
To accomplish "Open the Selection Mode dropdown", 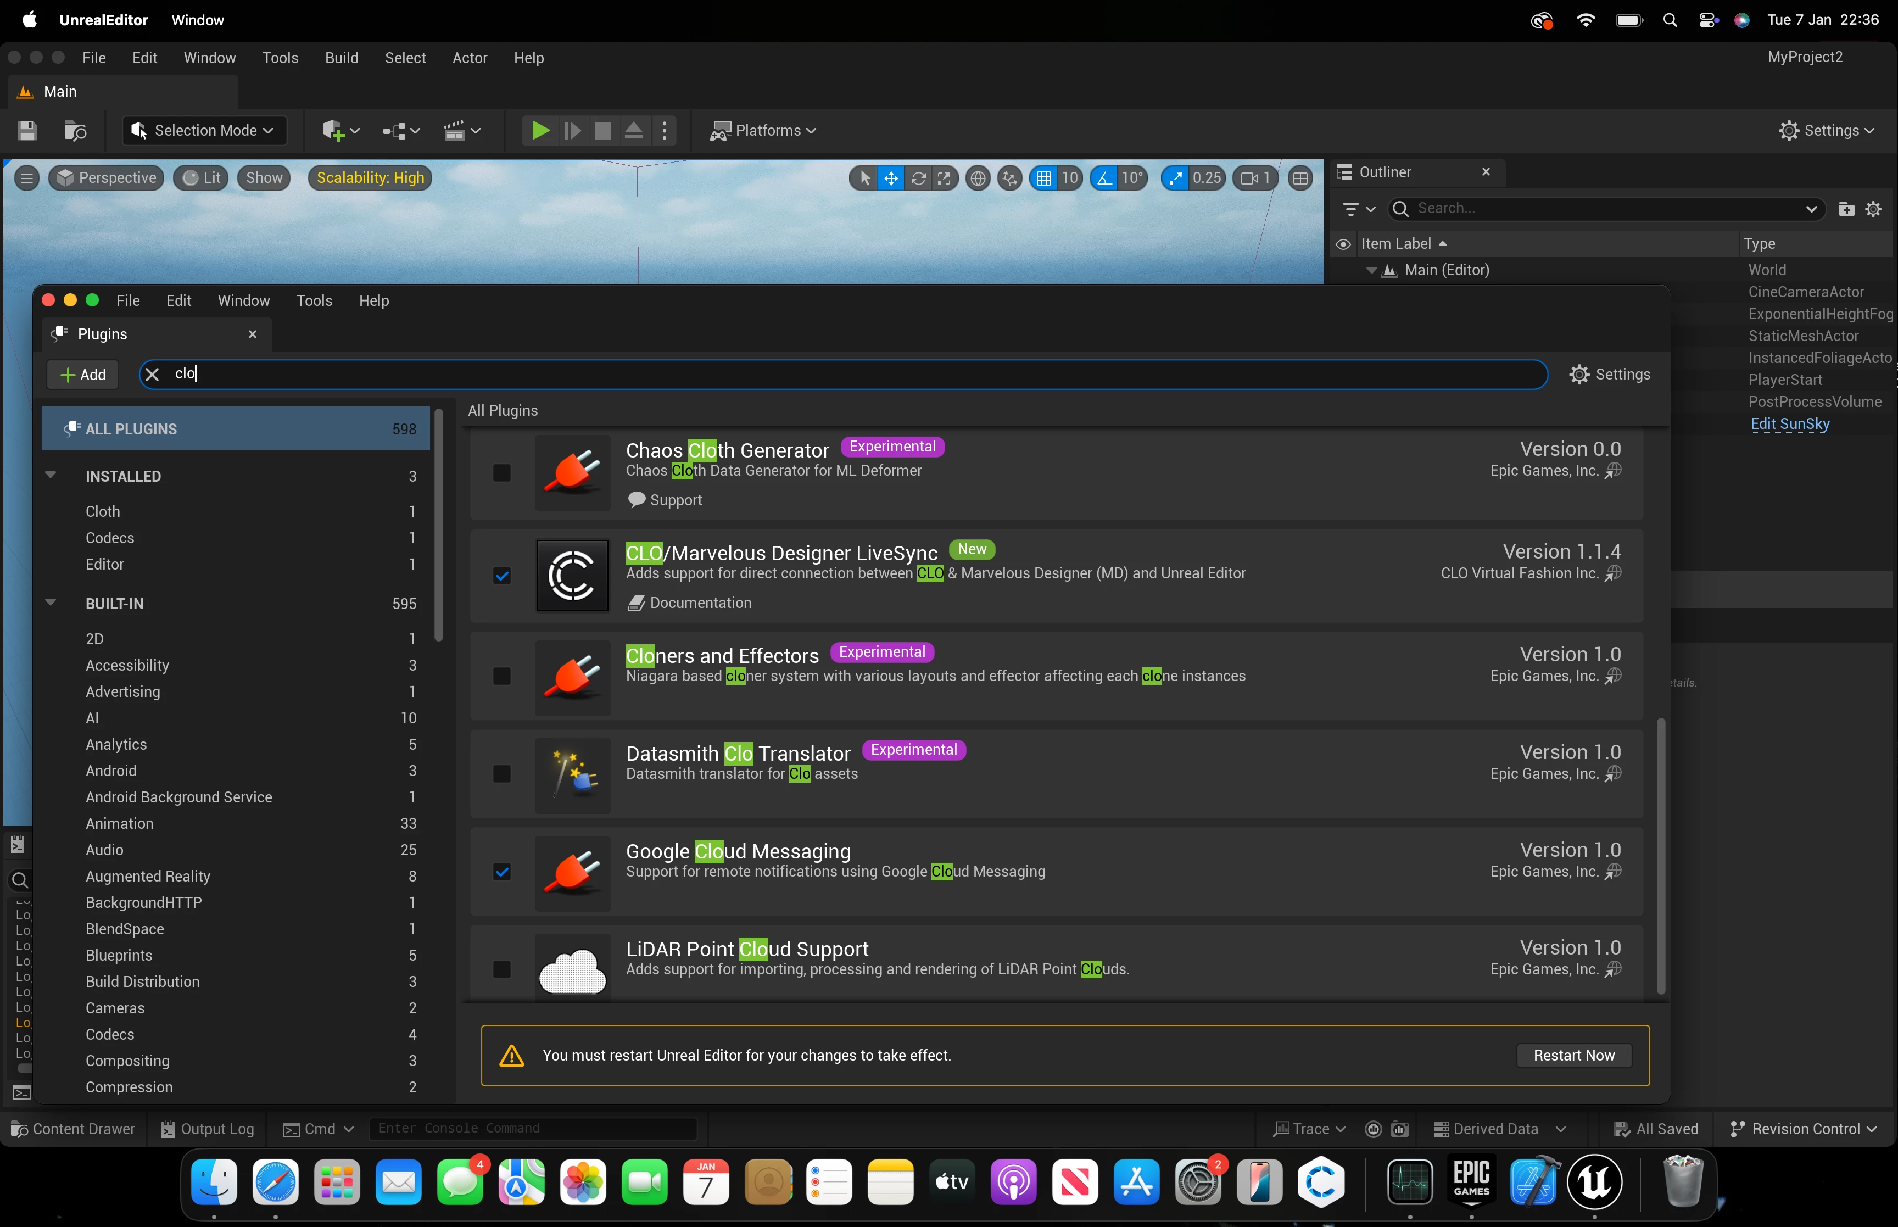I will tap(204, 131).
